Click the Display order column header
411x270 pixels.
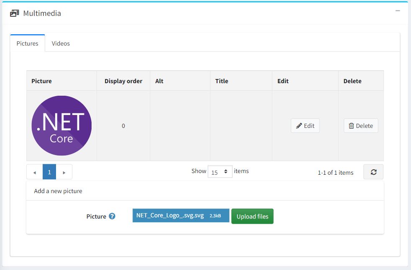[123, 81]
